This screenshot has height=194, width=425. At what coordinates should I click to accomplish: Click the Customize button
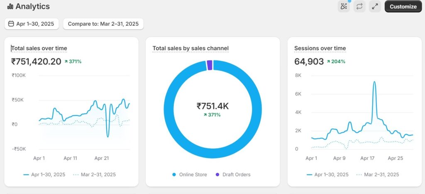point(403,6)
